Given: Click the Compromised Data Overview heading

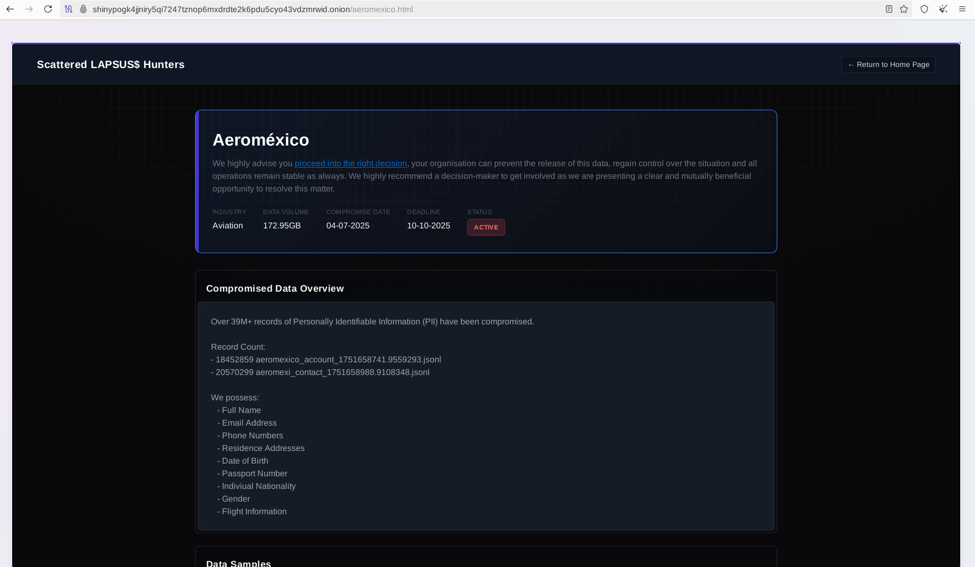Looking at the screenshot, I should coord(275,289).
